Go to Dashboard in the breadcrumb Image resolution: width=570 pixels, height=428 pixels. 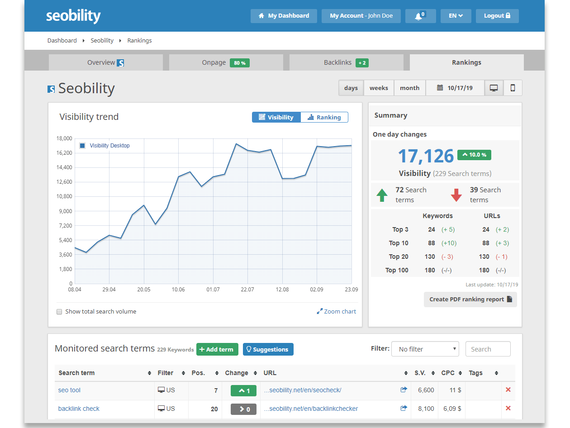point(62,40)
